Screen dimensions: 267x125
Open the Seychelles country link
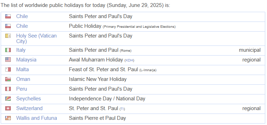(x=29, y=99)
